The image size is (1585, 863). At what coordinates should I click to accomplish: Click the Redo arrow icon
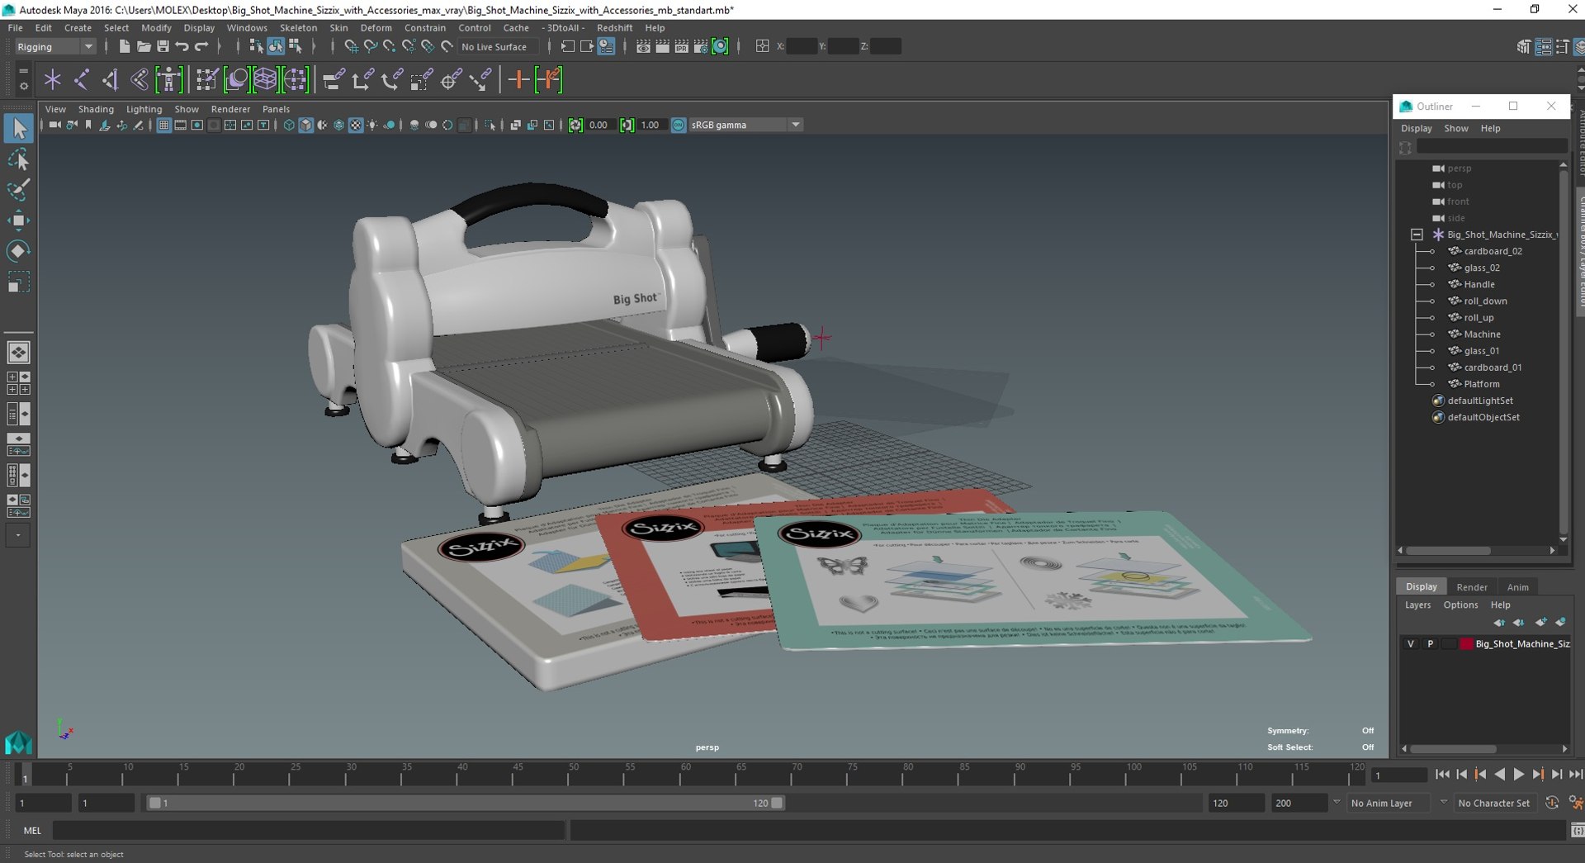click(201, 46)
